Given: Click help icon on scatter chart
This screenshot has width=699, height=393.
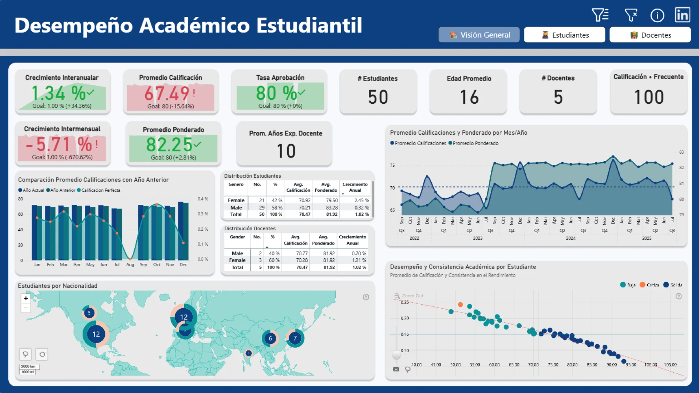Looking at the screenshot, I should pos(679,296).
